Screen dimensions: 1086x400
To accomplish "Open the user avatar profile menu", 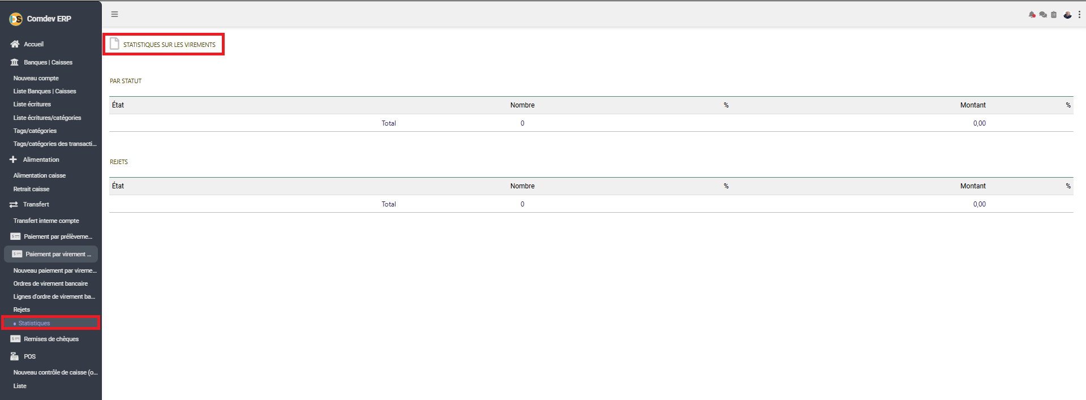I will tap(1067, 15).
